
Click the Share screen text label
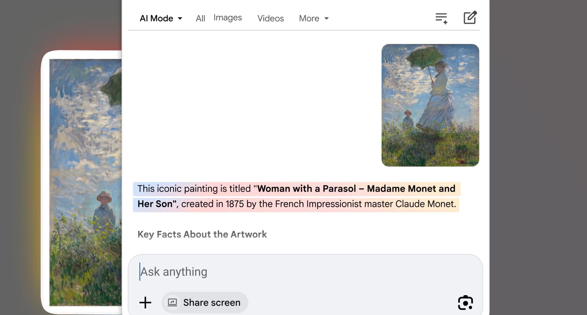tap(212, 302)
